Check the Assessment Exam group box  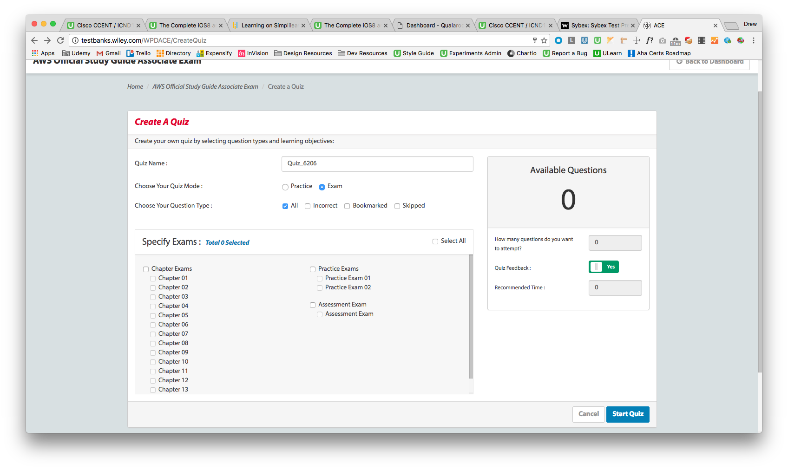click(313, 305)
